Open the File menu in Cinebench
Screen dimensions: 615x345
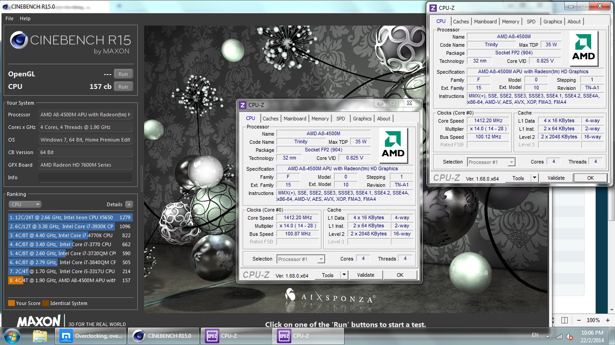pos(9,18)
